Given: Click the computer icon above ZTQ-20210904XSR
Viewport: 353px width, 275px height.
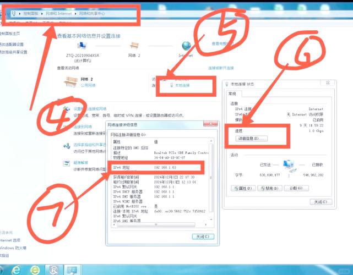Looking at the screenshot, I should pyautogui.click(x=82, y=46).
